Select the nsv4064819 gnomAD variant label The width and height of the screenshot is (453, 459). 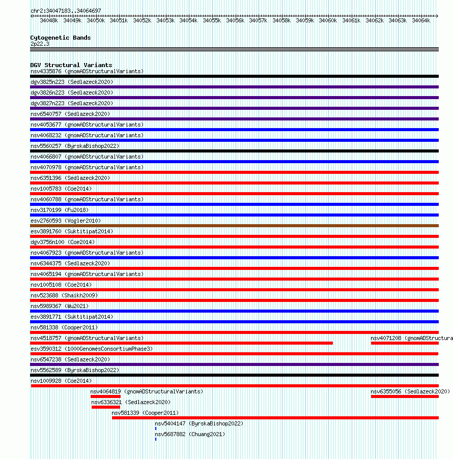[147, 392]
